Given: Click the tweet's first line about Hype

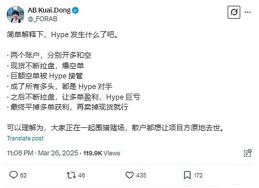Looking at the screenshot, I should coord(63,35).
